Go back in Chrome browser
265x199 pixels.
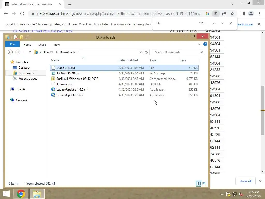click(6, 13)
